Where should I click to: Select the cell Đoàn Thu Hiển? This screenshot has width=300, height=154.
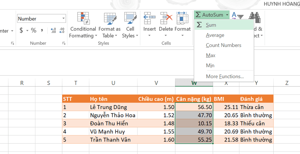113,123
